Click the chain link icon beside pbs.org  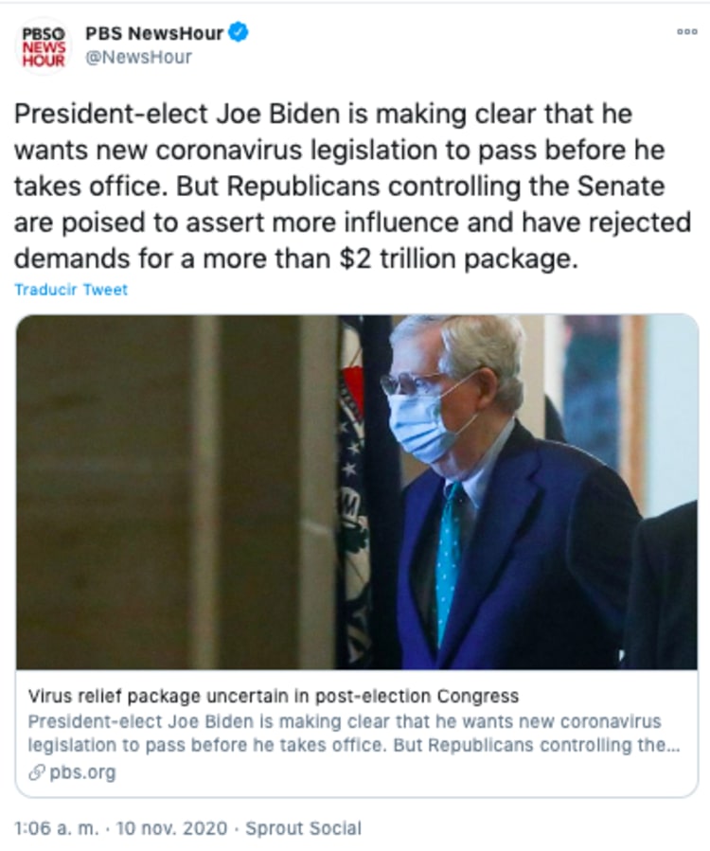click(37, 772)
